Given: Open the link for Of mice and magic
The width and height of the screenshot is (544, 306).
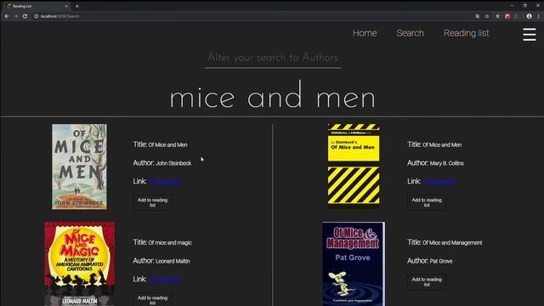Looking at the screenshot, I should pos(165,280).
